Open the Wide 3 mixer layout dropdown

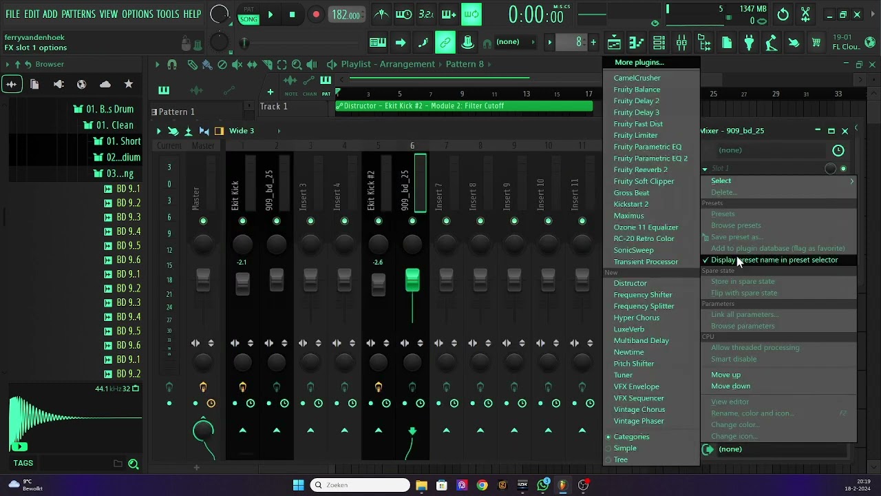255,131
